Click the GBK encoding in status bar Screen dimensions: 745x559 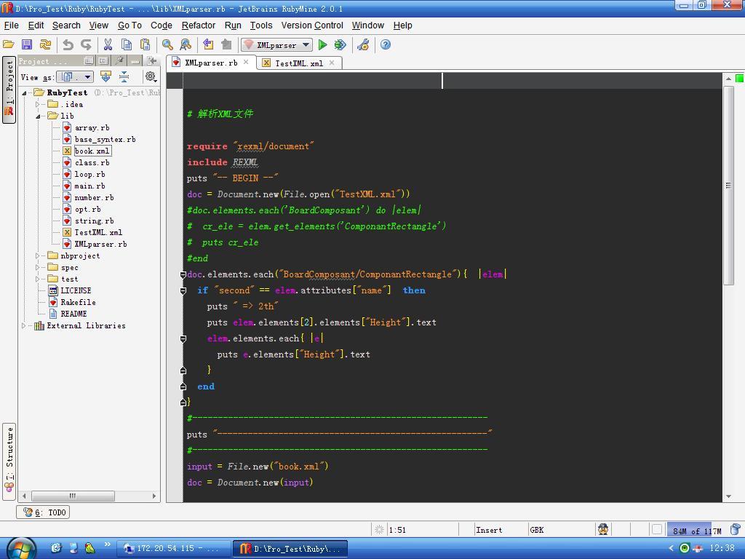pyautogui.click(x=537, y=530)
